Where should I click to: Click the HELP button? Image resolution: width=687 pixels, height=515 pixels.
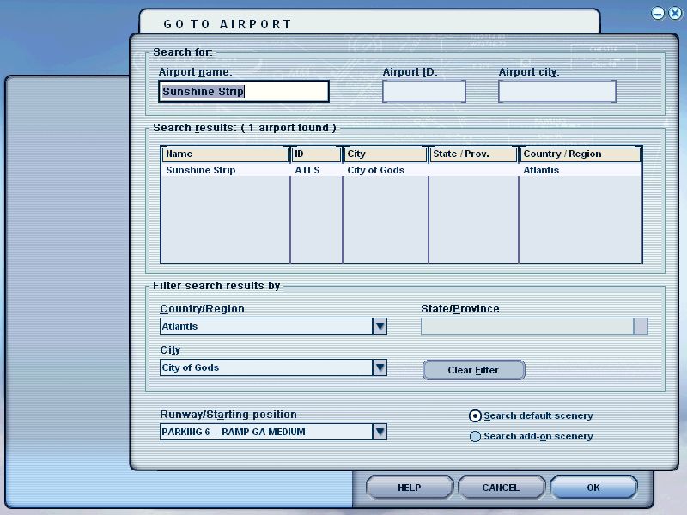(410, 488)
